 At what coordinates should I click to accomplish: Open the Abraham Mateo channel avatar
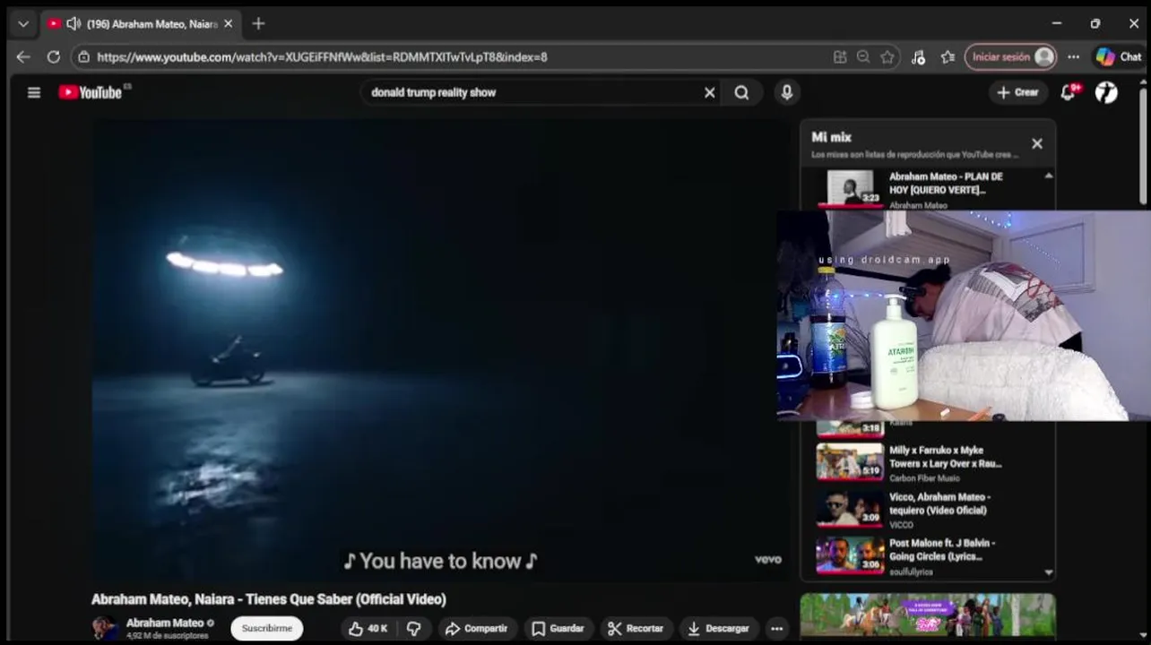[x=105, y=629]
